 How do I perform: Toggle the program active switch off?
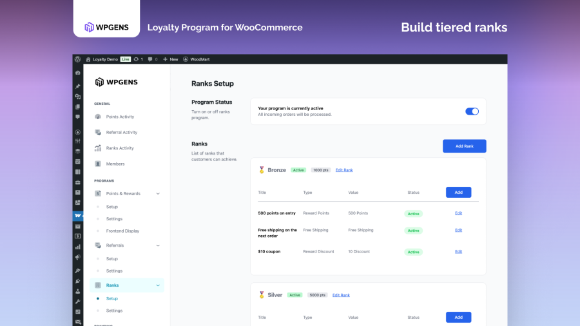click(472, 111)
